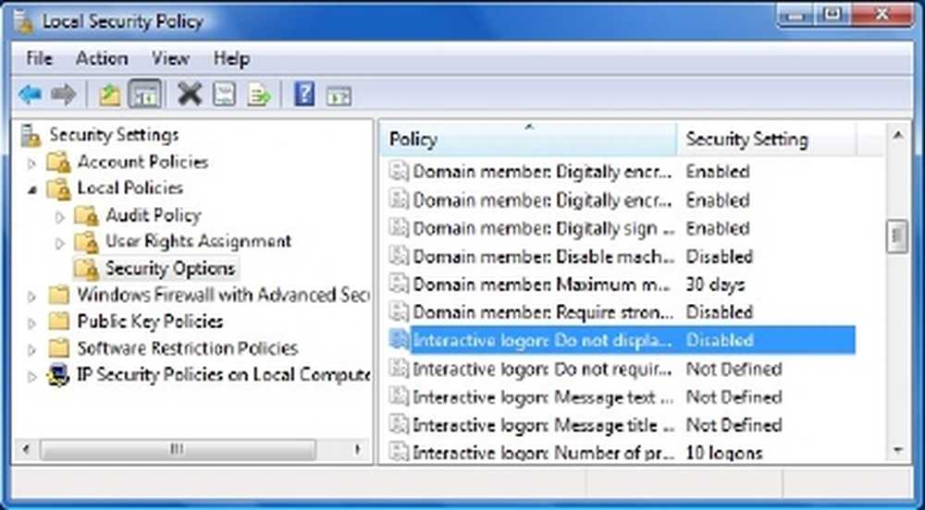Click icon of Domain member: Disable mach... policy

pyautogui.click(x=399, y=256)
